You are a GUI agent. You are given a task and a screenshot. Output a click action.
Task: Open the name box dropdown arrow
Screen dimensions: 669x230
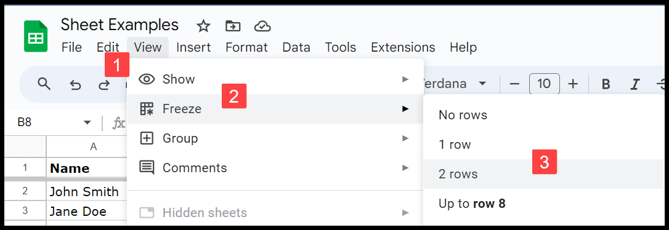pyautogui.click(x=87, y=122)
